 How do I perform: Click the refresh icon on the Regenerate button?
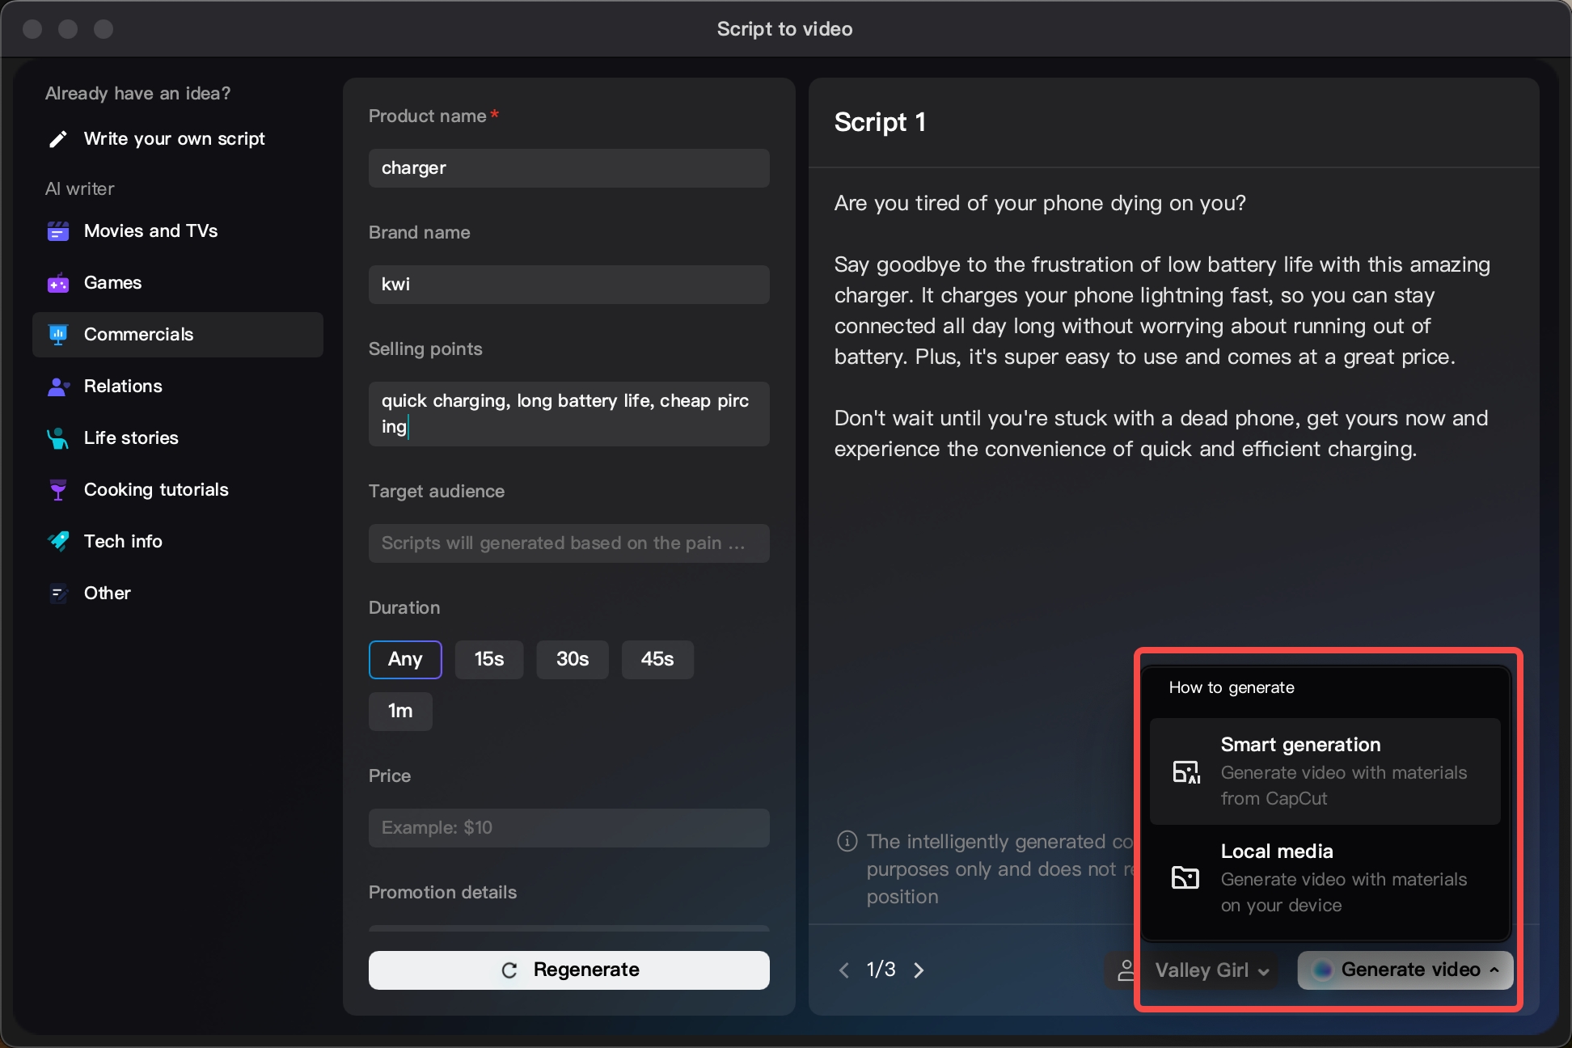(x=509, y=970)
